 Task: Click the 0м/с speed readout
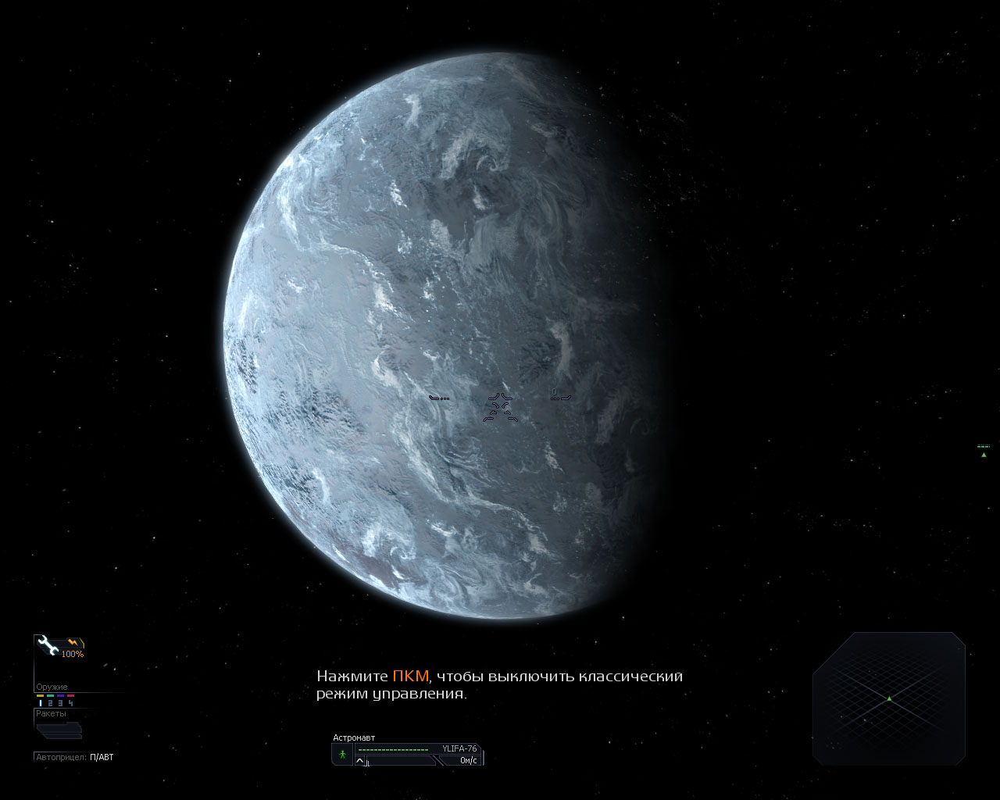point(468,760)
